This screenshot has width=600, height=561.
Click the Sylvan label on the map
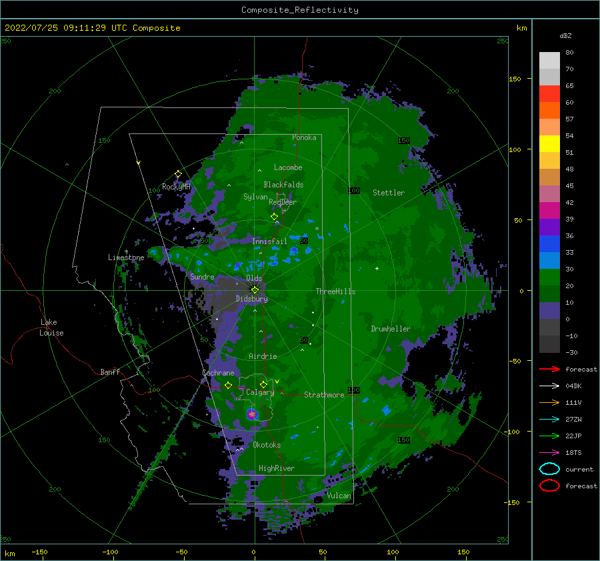tap(255, 197)
